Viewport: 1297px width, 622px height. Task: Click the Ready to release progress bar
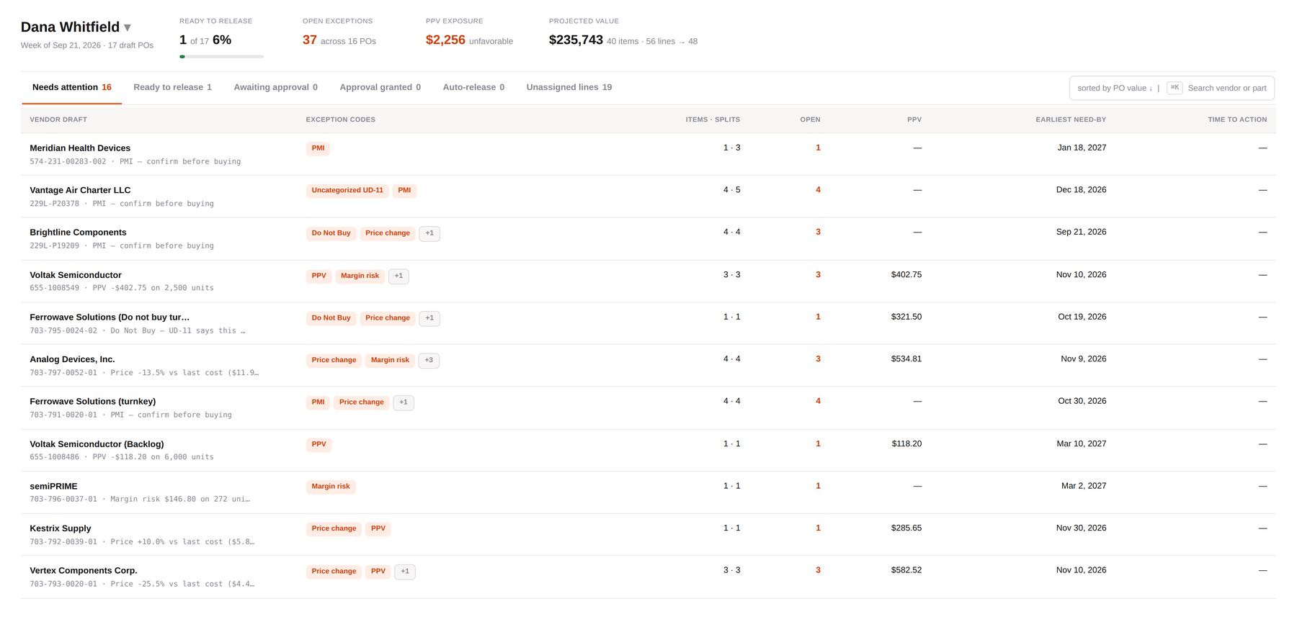221,56
